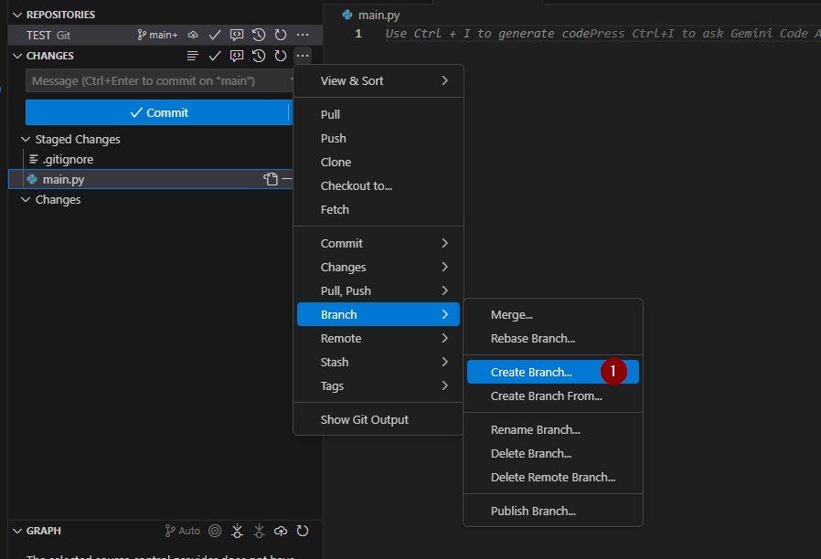Click the blue Commit button
This screenshot has width=821, height=559.
[x=157, y=112]
